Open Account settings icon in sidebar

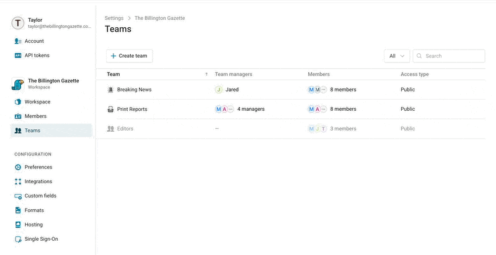pyautogui.click(x=18, y=41)
